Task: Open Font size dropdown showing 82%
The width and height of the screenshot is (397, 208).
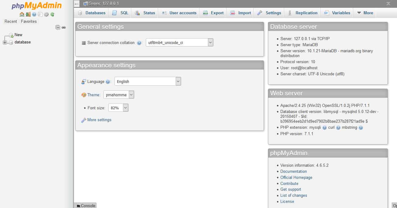Action: coord(118,107)
